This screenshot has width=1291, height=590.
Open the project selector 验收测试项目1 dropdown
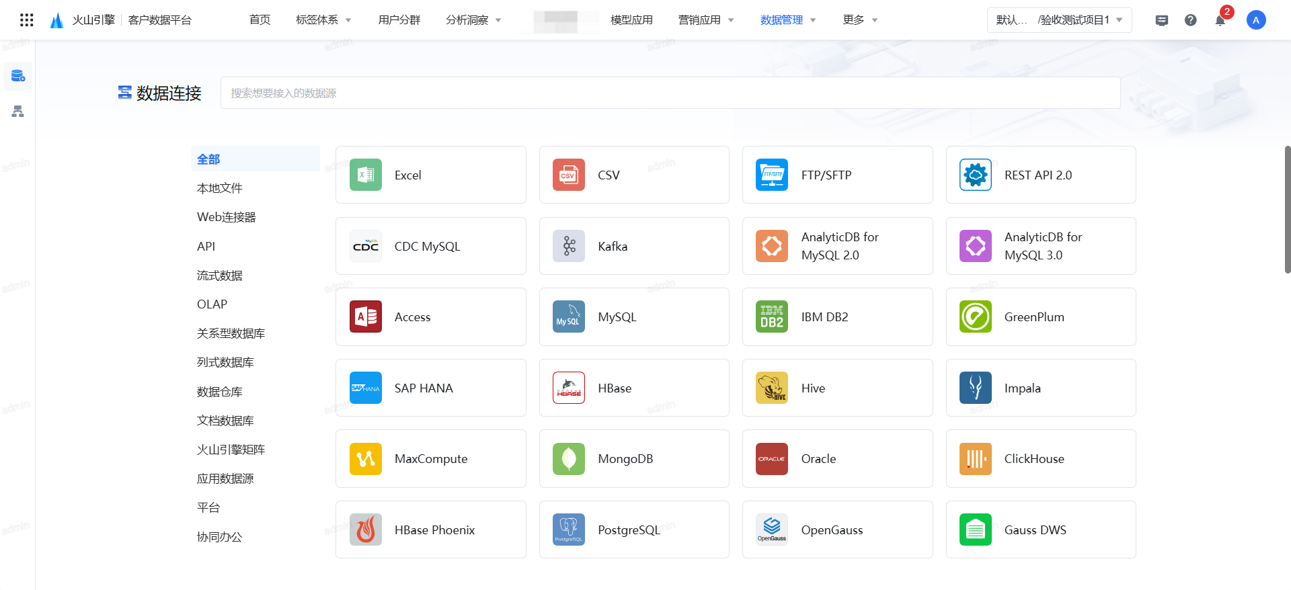point(1059,20)
